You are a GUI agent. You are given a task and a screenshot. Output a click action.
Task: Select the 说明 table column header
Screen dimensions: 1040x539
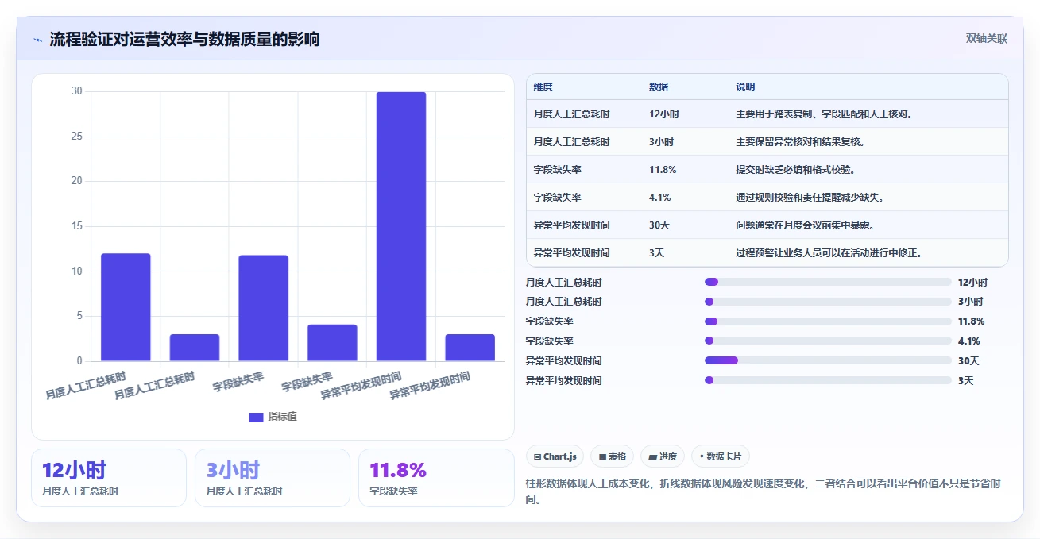pos(745,87)
